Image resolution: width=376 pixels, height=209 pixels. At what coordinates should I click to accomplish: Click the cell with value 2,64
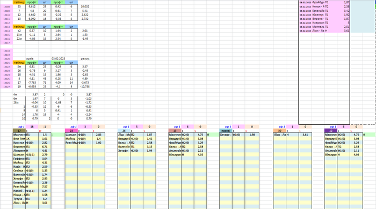tap(58, 35)
